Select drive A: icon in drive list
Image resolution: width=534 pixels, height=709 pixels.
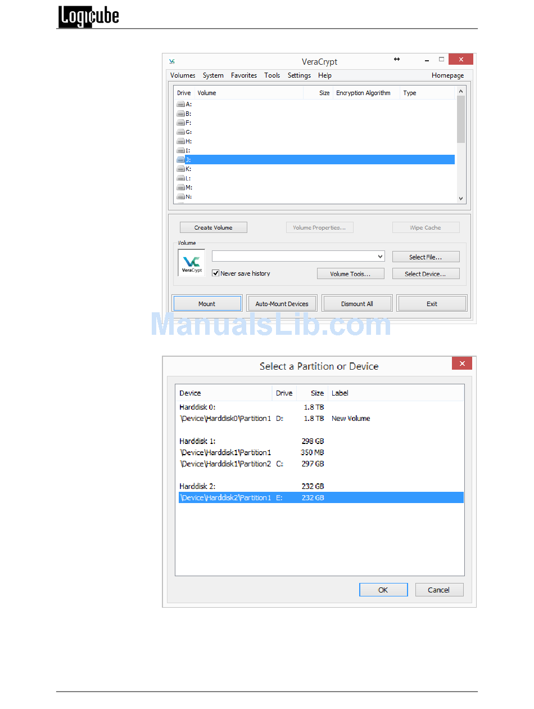click(181, 104)
